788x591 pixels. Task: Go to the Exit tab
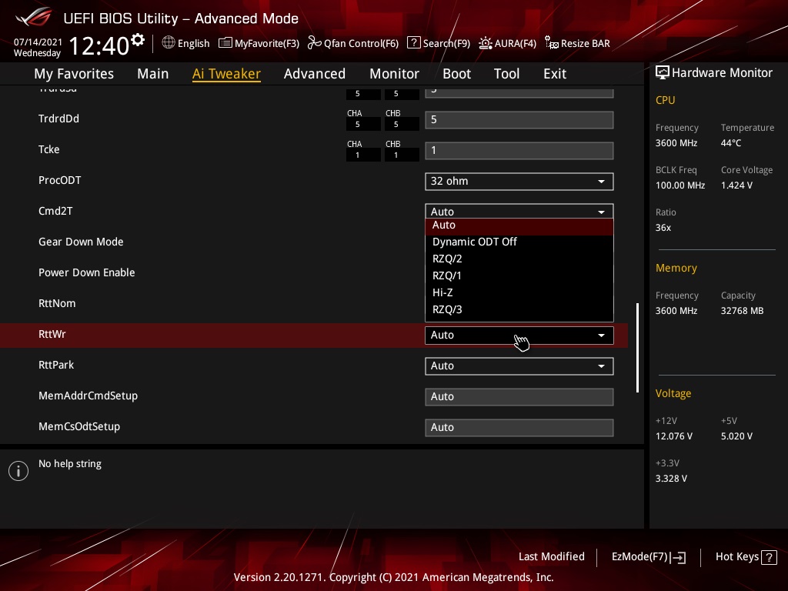coord(555,73)
